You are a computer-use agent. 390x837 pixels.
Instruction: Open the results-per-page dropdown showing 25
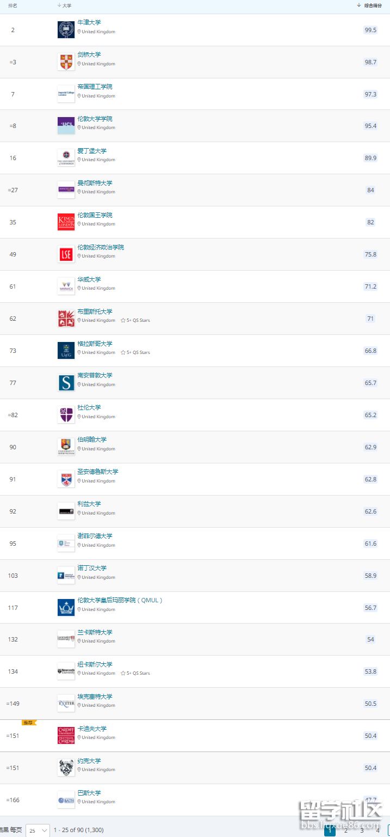pos(38,830)
